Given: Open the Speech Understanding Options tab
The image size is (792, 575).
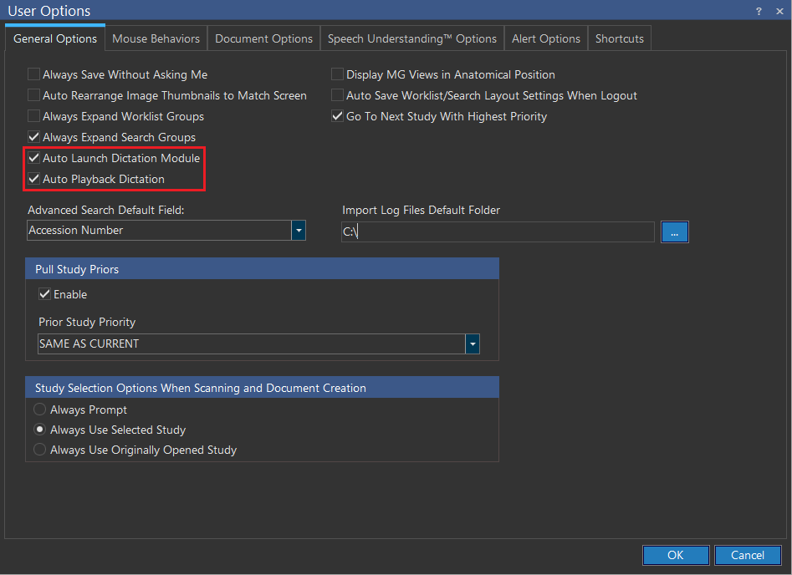Looking at the screenshot, I should (x=411, y=38).
